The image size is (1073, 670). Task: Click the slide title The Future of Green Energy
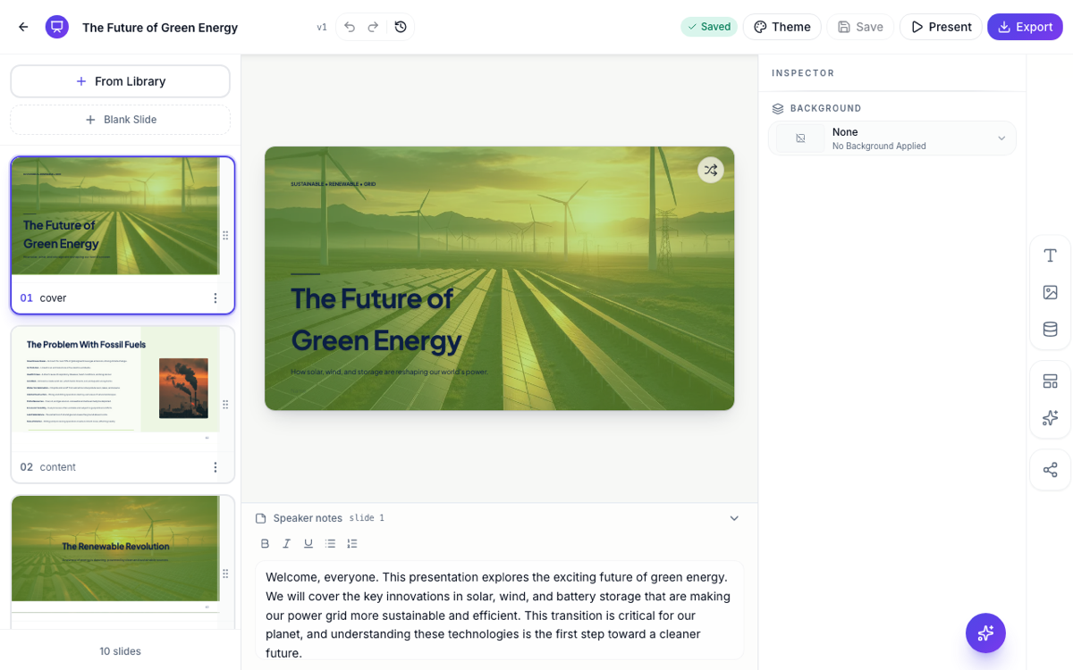click(376, 319)
